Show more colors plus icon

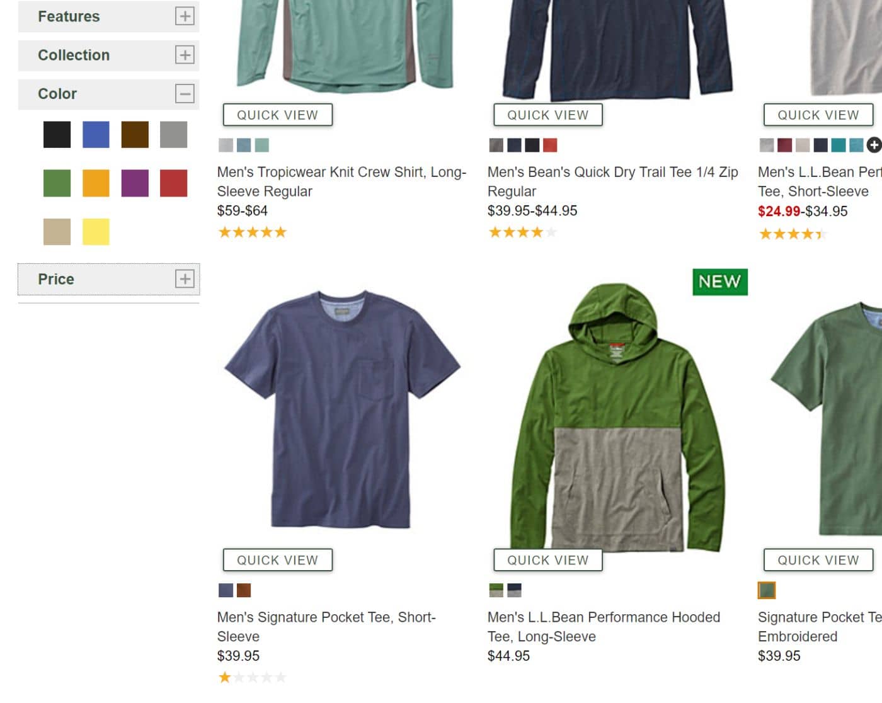click(x=874, y=145)
